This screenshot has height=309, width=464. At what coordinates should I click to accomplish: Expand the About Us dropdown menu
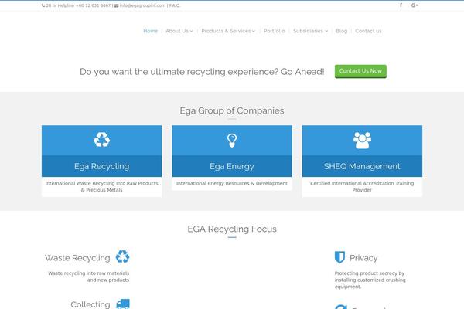pos(179,31)
